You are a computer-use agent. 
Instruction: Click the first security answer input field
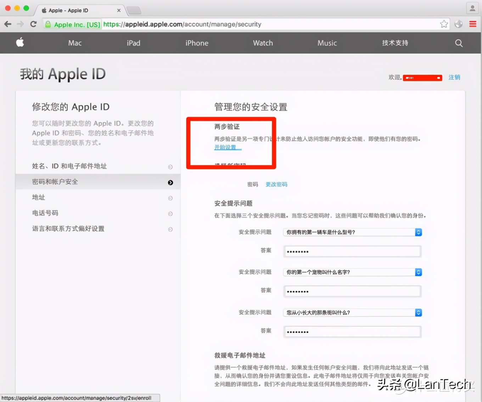pyautogui.click(x=352, y=251)
